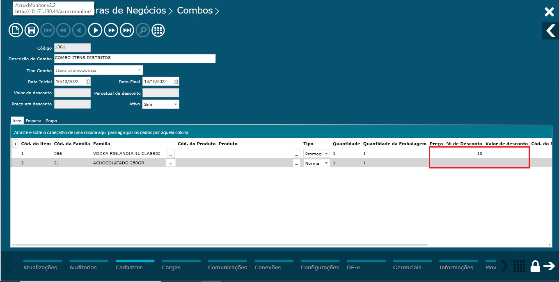Expand the Tipo Combo dropdown
The height and width of the screenshot is (282, 559).
(140, 70)
